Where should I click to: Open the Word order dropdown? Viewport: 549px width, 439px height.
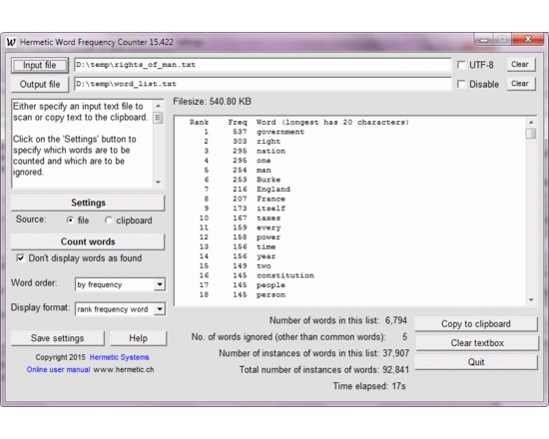pyautogui.click(x=160, y=284)
